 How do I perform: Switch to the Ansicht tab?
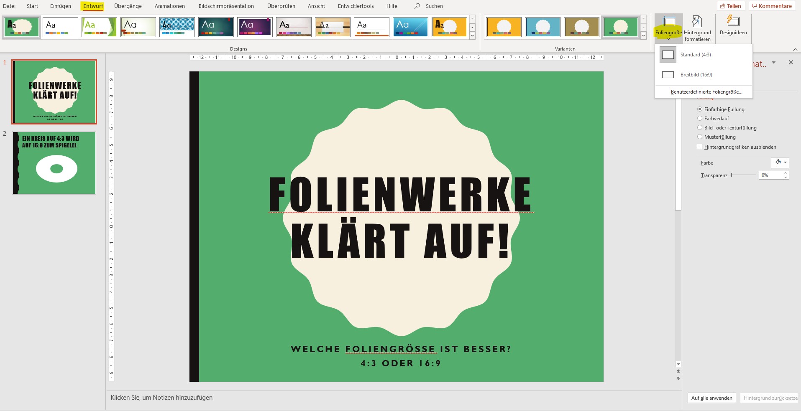tap(316, 6)
